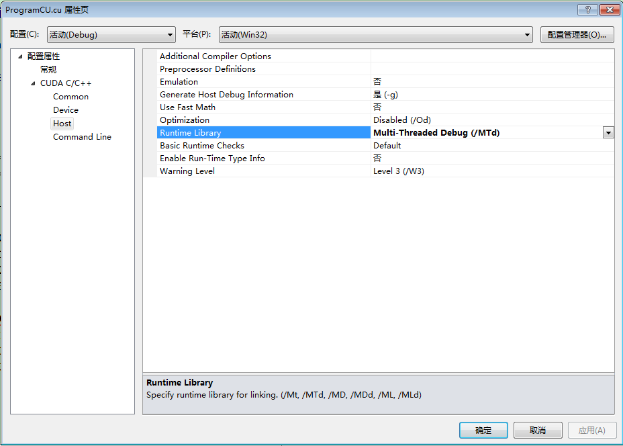Screen dimensions: 623x446
Task: Click the Use Fast Math value 否
Action: click(x=377, y=107)
